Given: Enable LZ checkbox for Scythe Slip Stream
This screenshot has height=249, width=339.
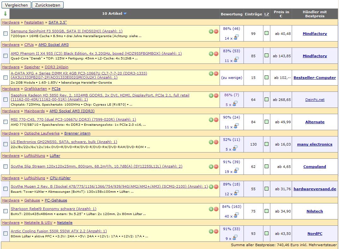Looking at the screenshot, I should tap(267, 166).
